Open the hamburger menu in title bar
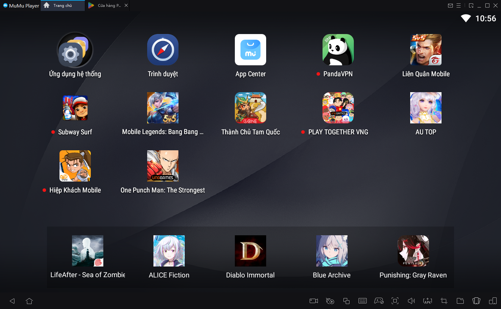501x309 pixels. [458, 5]
